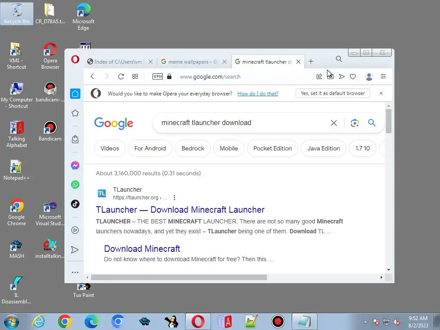Open TLauncher result options three dots
Image resolution: width=440 pixels, height=330 pixels.
tap(174, 198)
